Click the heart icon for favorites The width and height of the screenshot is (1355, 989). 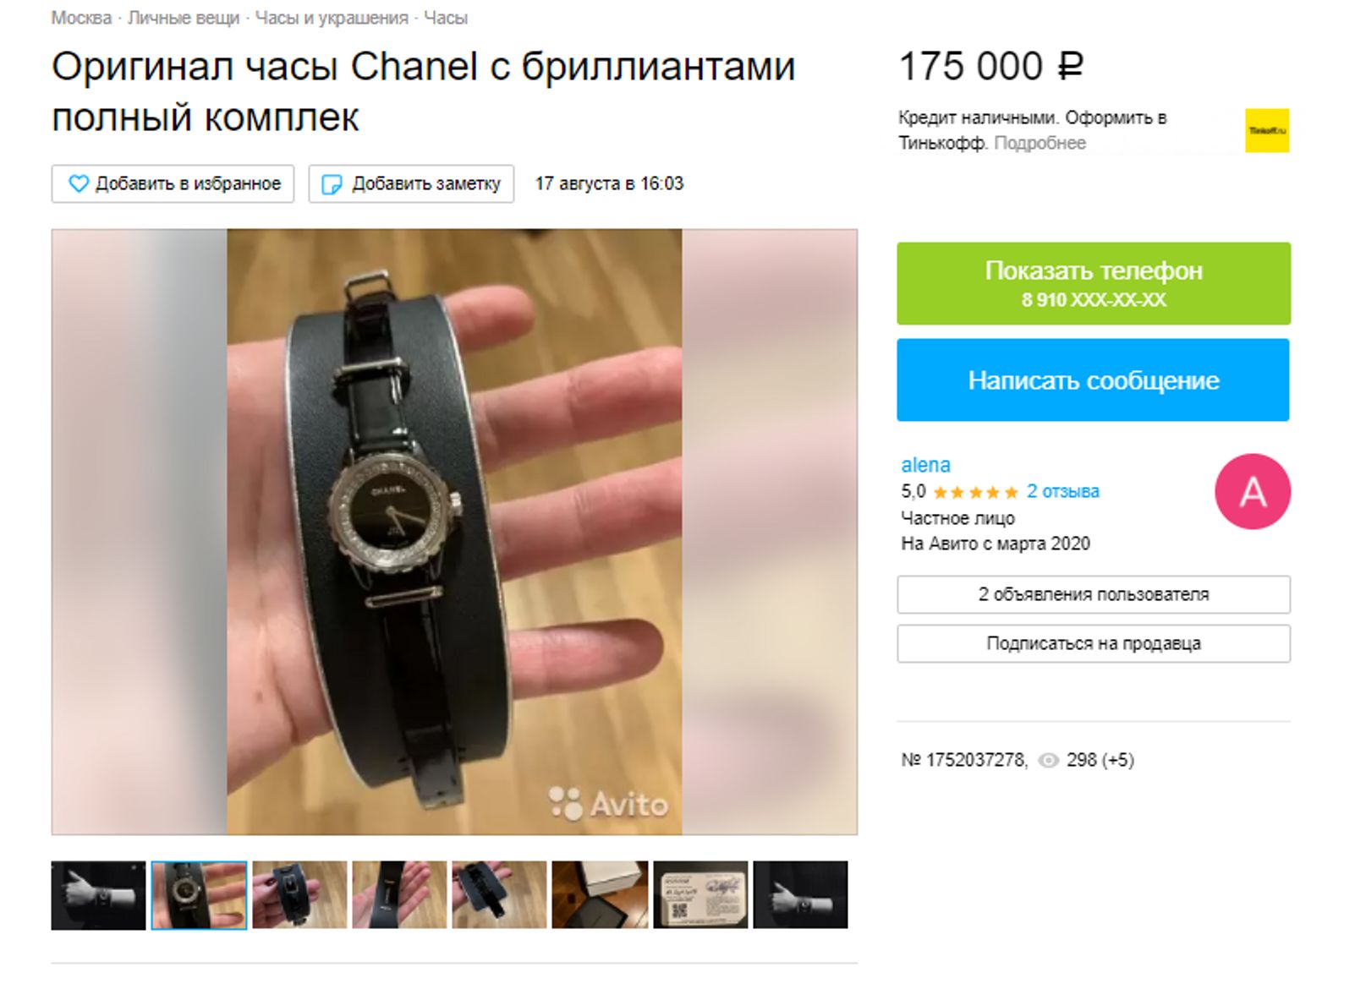pyautogui.click(x=78, y=183)
